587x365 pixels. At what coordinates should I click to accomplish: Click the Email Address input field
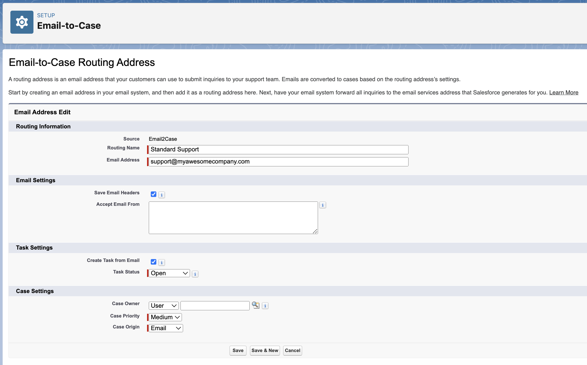279,162
